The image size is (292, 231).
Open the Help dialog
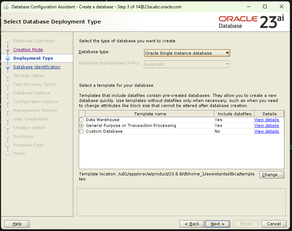pyautogui.click(x=16, y=224)
